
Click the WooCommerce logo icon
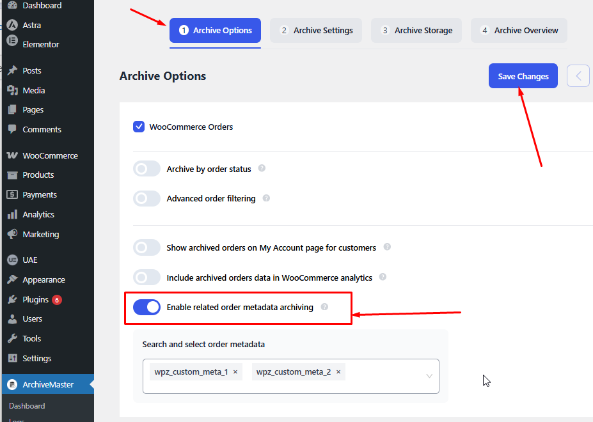13,155
